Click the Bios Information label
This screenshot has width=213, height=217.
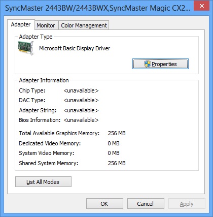(x=40, y=120)
